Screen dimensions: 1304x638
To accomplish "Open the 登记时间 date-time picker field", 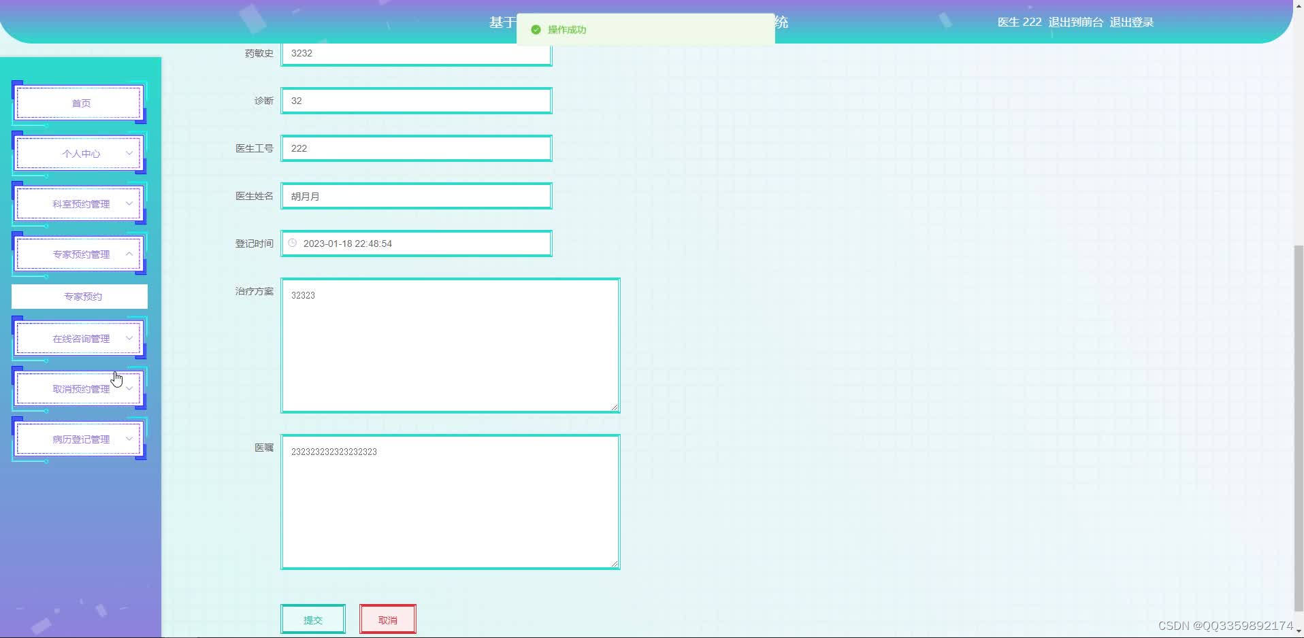I will click(x=417, y=244).
